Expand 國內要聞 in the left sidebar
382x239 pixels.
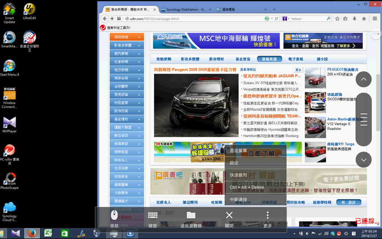[127, 53]
